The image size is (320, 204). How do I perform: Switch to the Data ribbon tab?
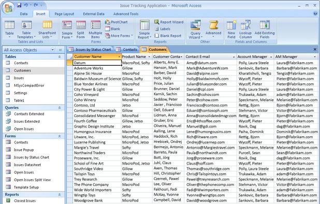pyautogui.click(x=24, y=14)
